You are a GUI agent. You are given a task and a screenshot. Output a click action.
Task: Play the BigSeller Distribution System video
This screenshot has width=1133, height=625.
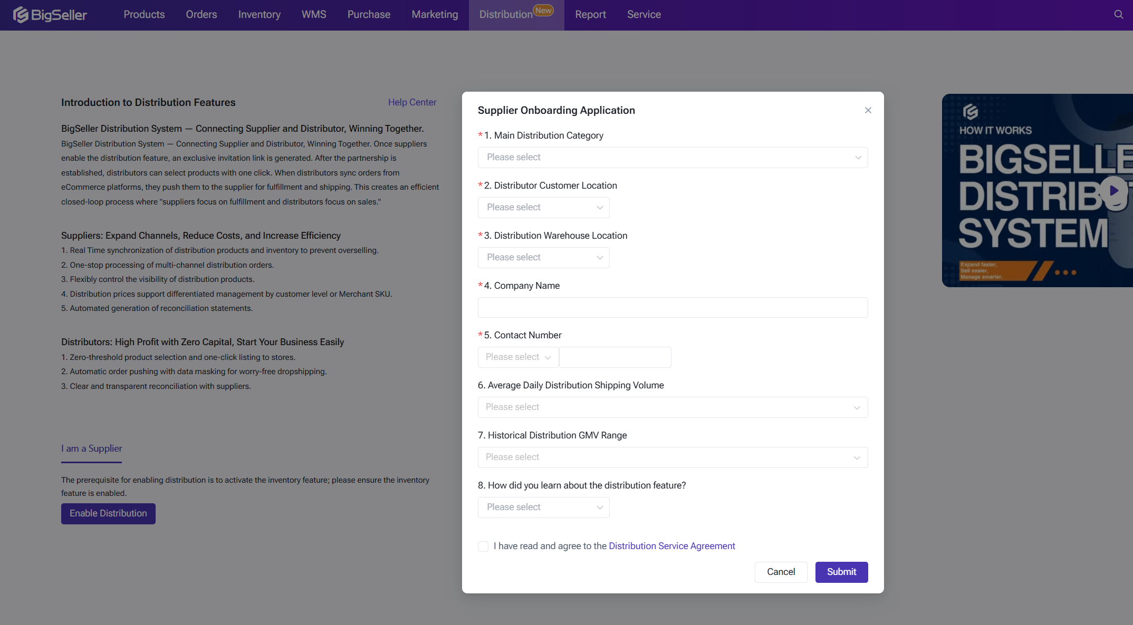(x=1113, y=191)
